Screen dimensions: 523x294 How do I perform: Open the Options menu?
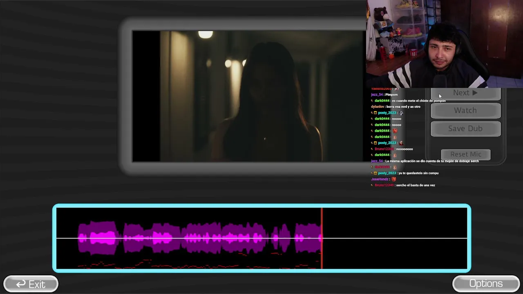pyautogui.click(x=486, y=284)
